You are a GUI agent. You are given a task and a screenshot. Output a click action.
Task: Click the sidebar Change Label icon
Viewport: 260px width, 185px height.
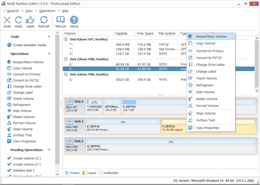click(x=9, y=92)
